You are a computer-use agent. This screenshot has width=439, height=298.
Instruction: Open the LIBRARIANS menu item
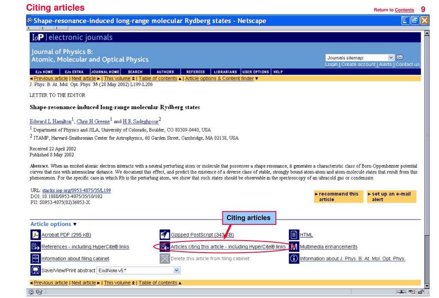coord(225,72)
